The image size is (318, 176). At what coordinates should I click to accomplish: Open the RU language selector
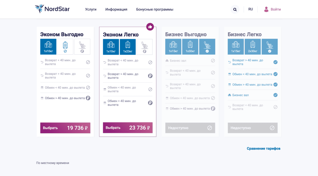(x=251, y=9)
